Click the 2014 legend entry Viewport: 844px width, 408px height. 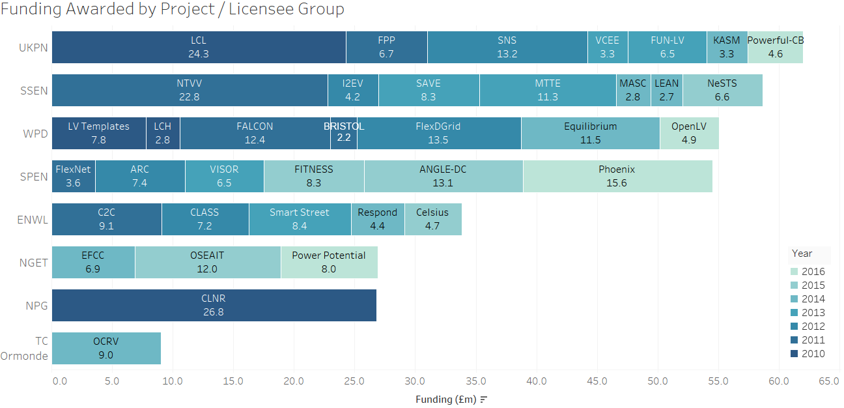point(807,299)
